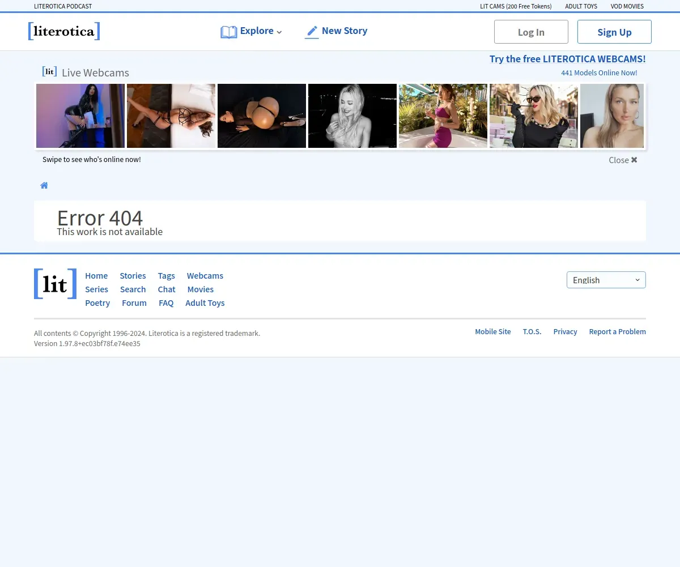Click the Sign Up button
The width and height of the screenshot is (680, 567).
tap(614, 32)
